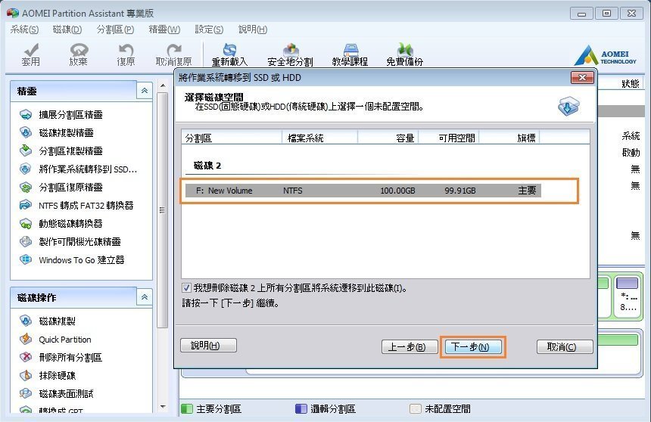Launch the 磁碟複製精靈 wizard
651x422 pixels.
tap(66, 133)
